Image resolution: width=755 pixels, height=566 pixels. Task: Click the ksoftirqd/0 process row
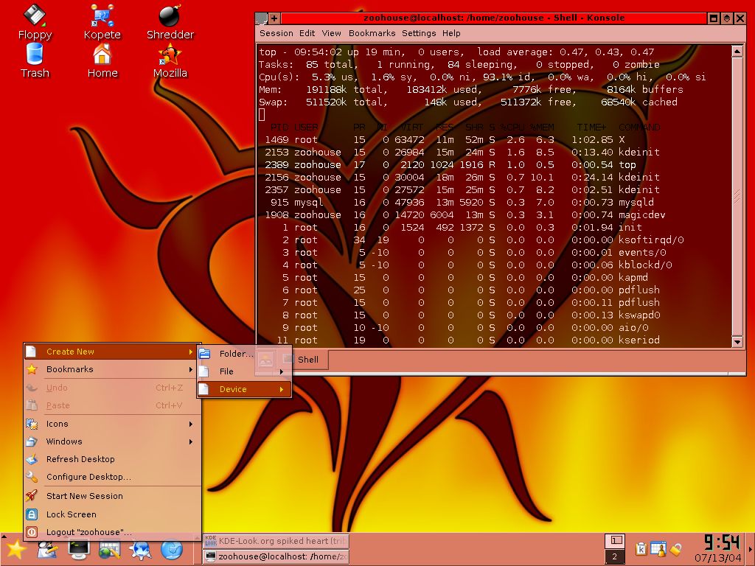[471, 240]
